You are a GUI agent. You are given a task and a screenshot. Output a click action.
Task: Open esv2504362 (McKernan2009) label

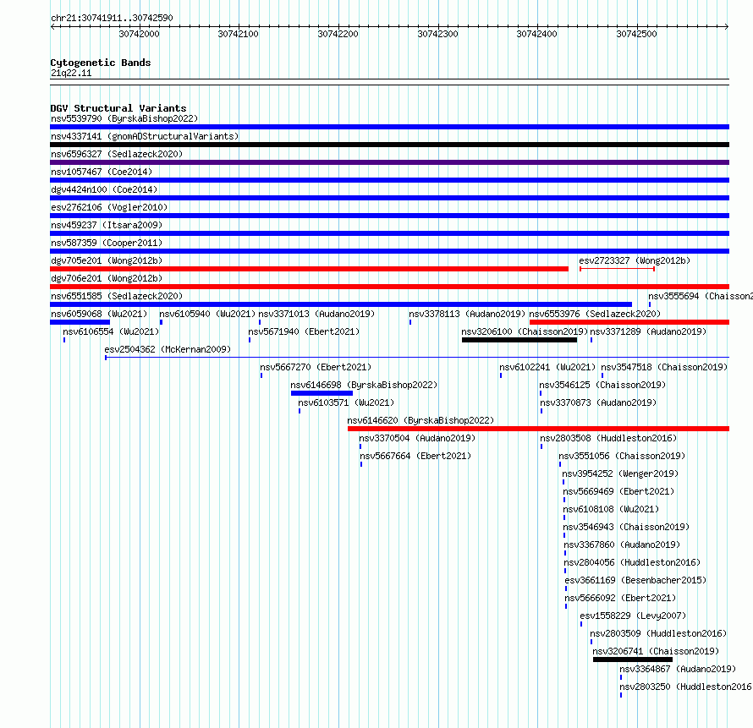coord(168,349)
